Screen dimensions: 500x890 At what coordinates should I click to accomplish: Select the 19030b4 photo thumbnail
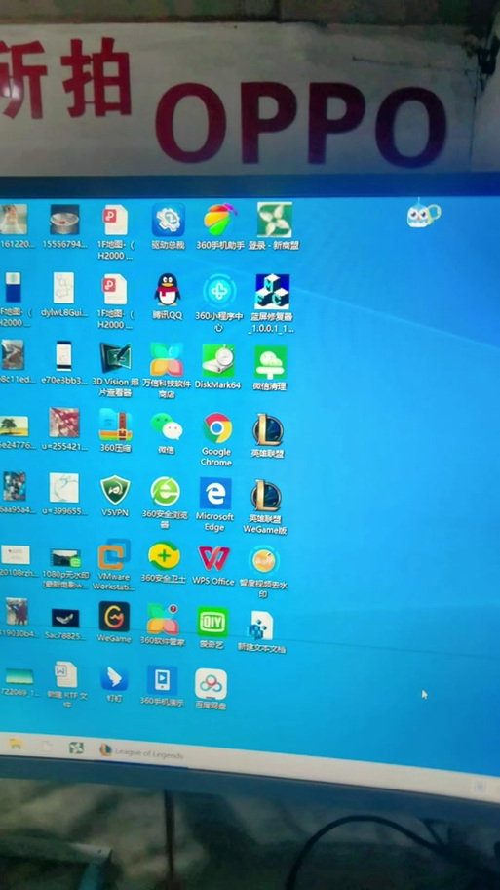(x=16, y=619)
